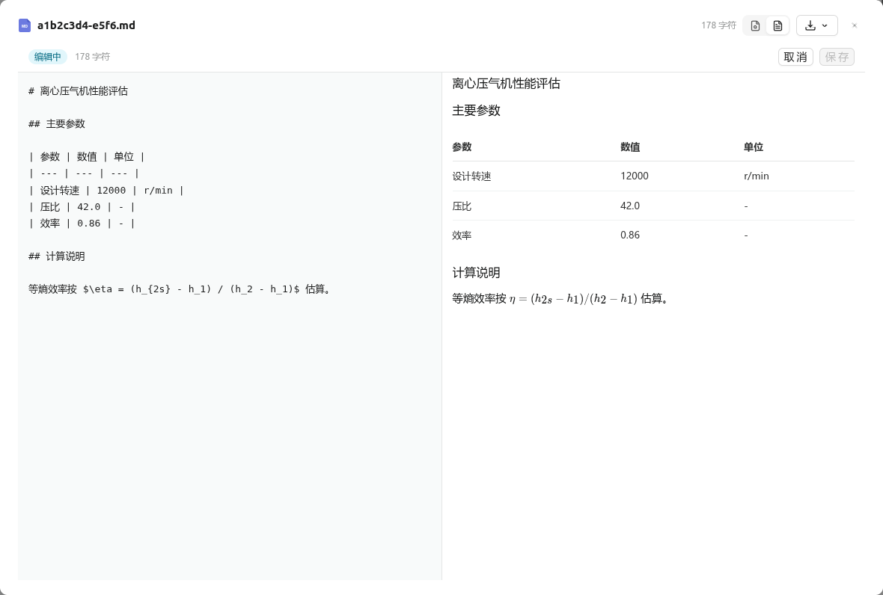883x595 pixels.
Task: Click the 保存 button
Action: click(x=837, y=57)
